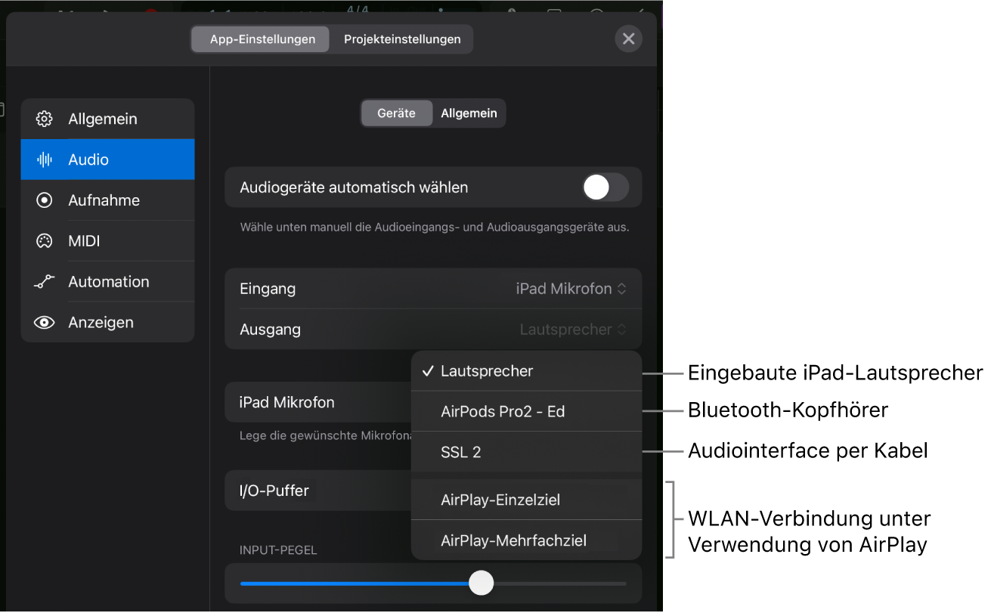Select the Automation curve icon

[x=45, y=282]
